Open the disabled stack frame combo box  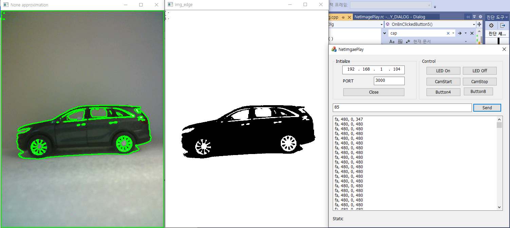[x=390, y=5]
